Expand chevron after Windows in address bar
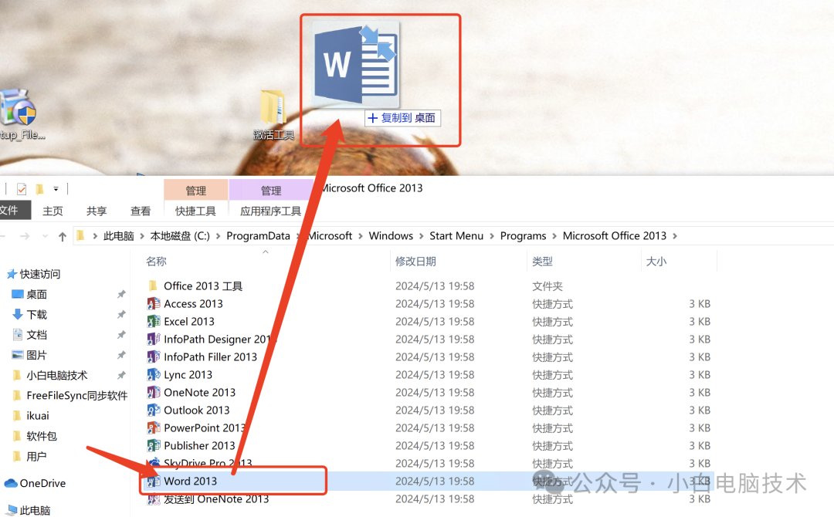Image resolution: width=834 pixels, height=517 pixels. [x=422, y=236]
